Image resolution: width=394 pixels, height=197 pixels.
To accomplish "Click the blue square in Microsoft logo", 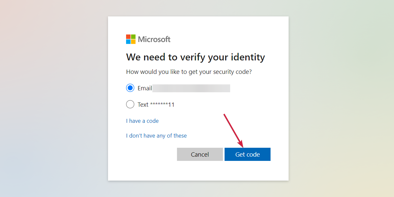I will [128, 42].
